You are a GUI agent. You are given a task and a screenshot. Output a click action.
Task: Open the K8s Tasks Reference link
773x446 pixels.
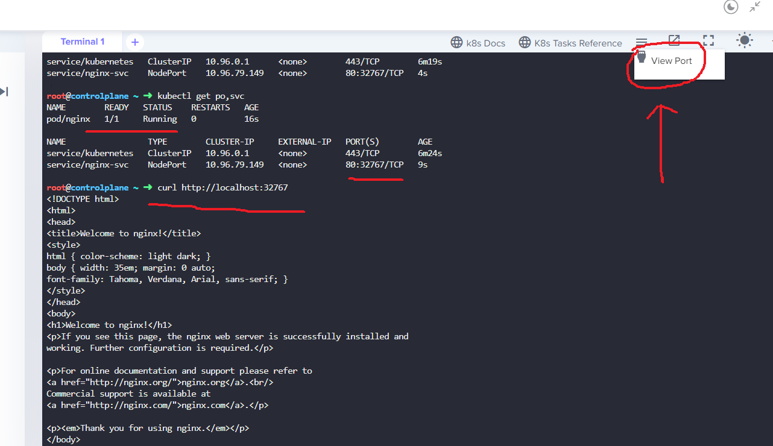[570, 43]
